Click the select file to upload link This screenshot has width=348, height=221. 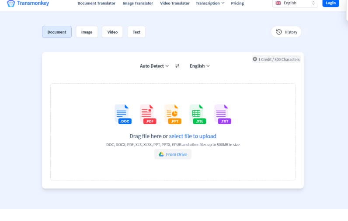192,136
